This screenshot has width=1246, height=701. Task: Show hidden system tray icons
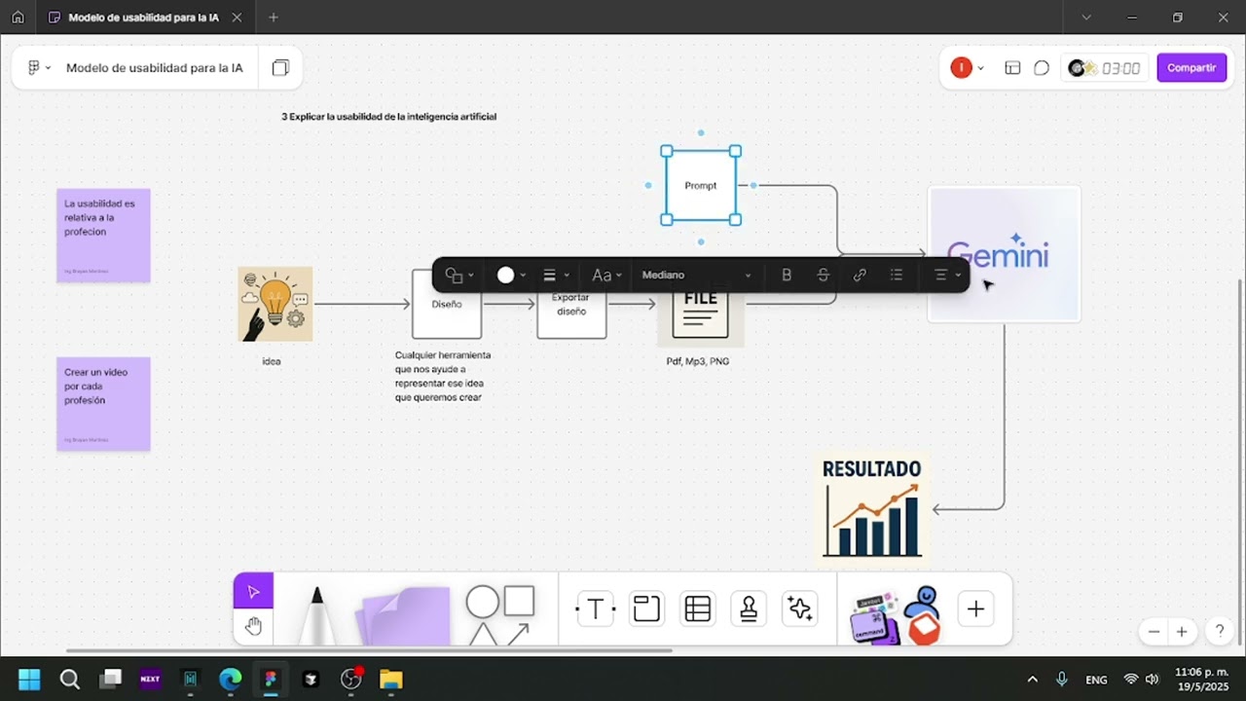1033,679
